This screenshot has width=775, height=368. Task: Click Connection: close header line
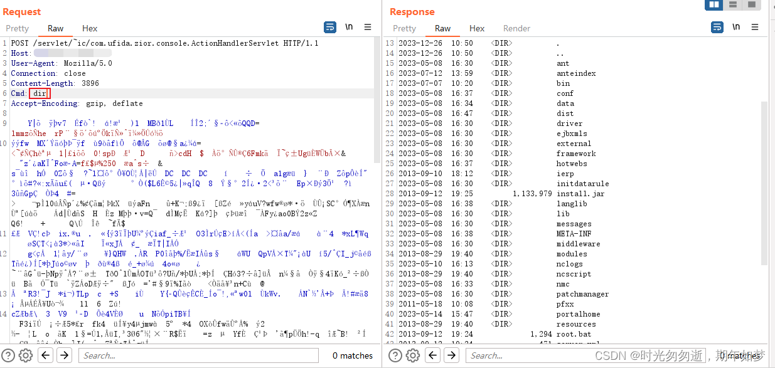(48, 73)
